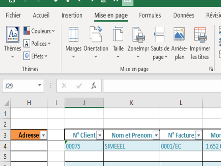Screen dimensions: 221x166
Task: Click the Effets circle icon
Action: pyautogui.click(x=27, y=56)
